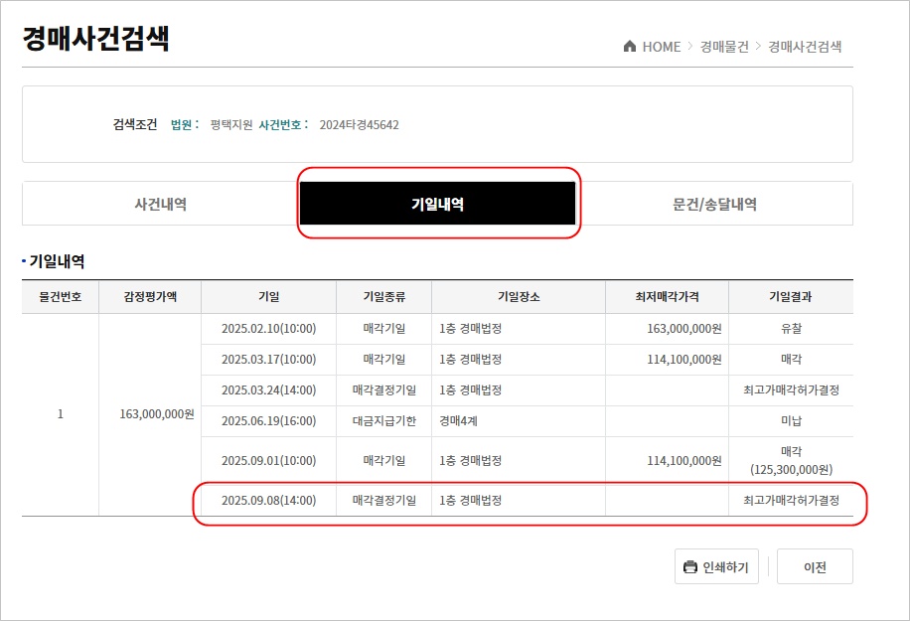Click the 경매사건검색 breadcrumb link
The height and width of the screenshot is (621, 910).
pyautogui.click(x=805, y=47)
